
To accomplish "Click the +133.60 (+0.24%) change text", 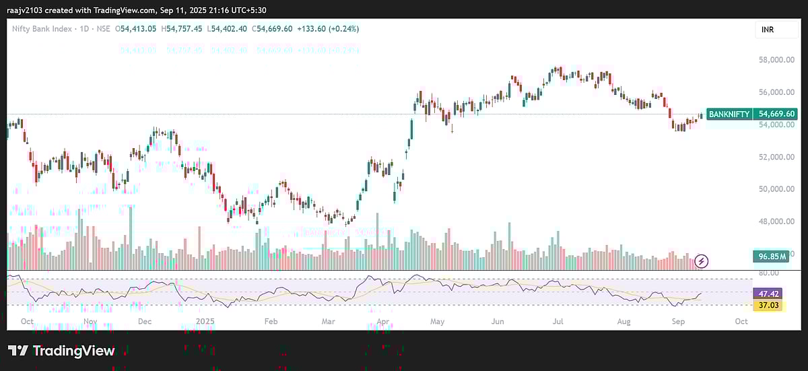I will point(329,29).
